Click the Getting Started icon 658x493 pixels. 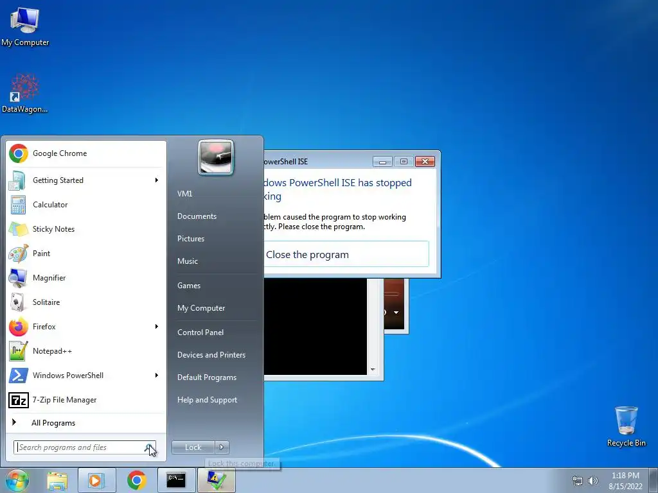point(18,180)
